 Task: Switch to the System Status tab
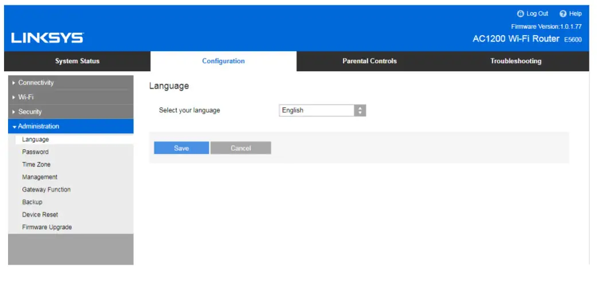[77, 61]
